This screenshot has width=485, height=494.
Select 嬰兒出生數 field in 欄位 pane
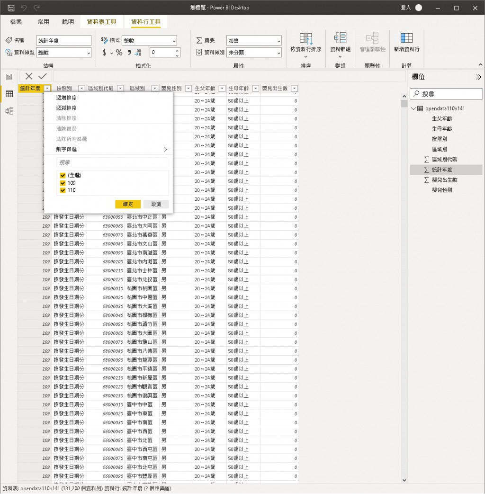(x=444, y=180)
